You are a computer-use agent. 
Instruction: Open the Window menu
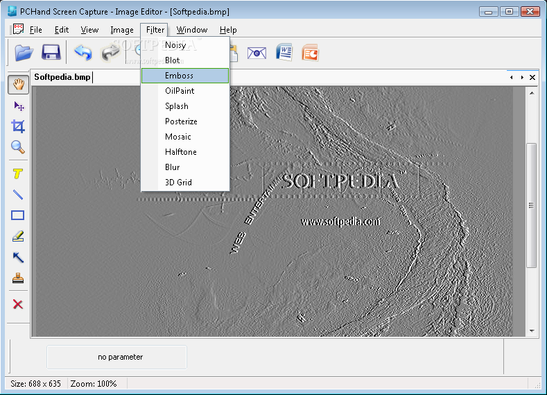tap(192, 30)
